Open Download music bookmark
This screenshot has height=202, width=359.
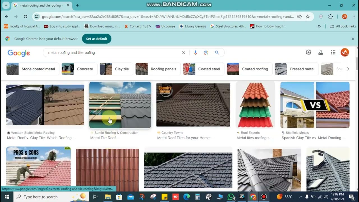point(102,26)
